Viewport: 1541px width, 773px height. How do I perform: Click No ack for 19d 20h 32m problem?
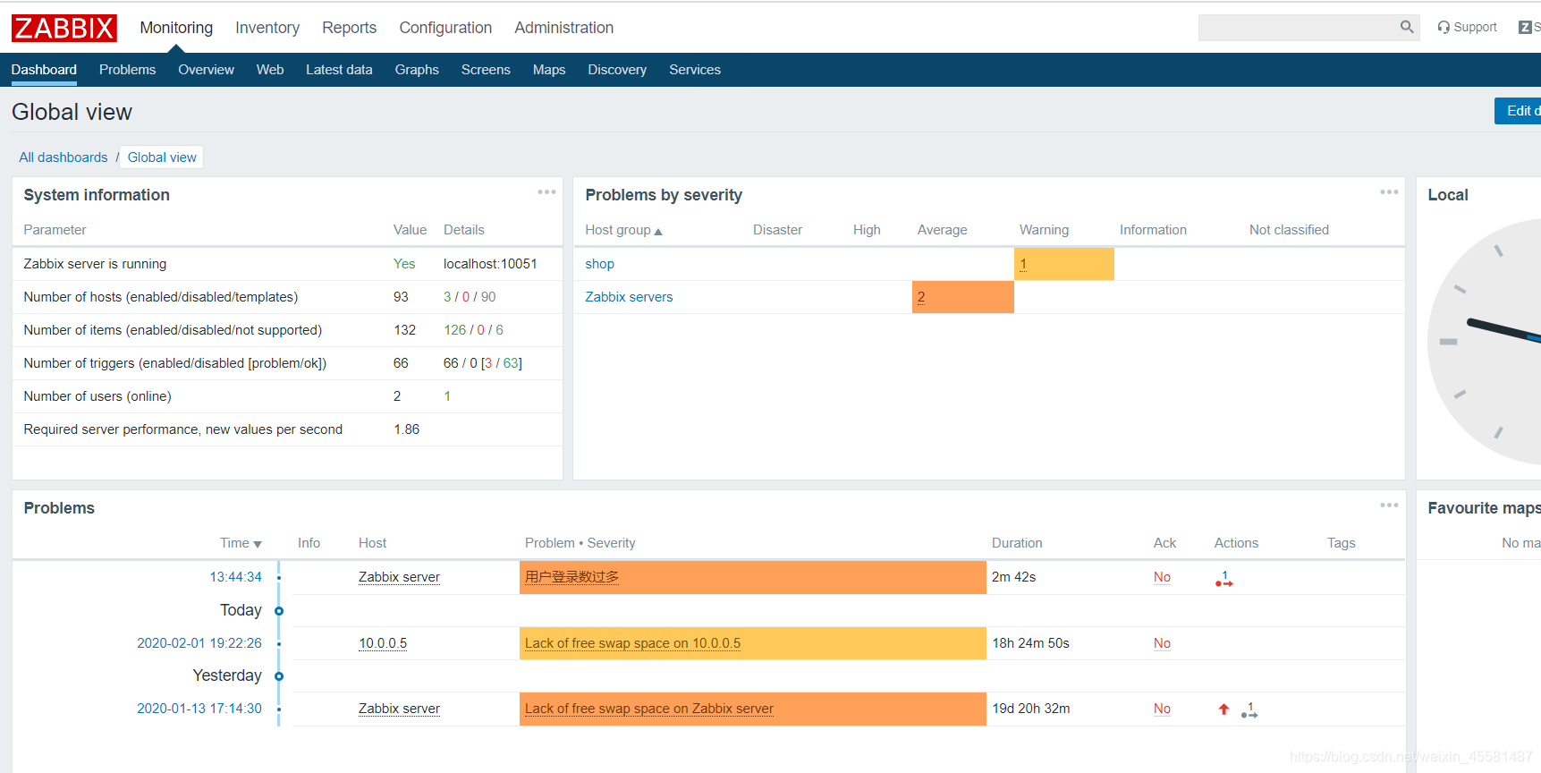(x=1162, y=709)
